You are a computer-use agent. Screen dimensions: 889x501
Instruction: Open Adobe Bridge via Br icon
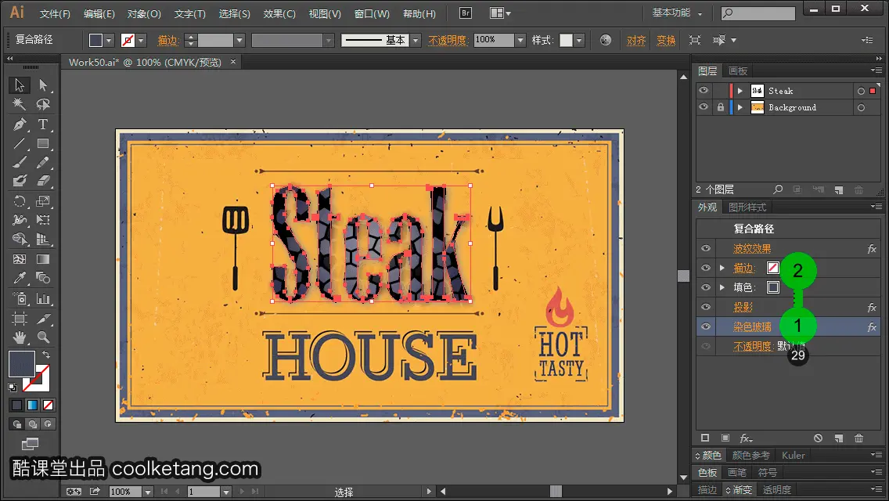pos(466,13)
